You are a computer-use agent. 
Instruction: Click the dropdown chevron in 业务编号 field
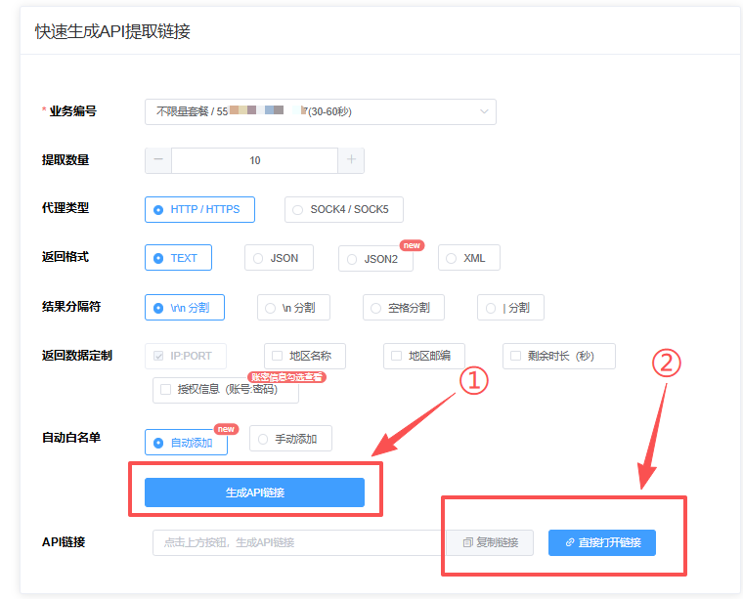pos(484,111)
